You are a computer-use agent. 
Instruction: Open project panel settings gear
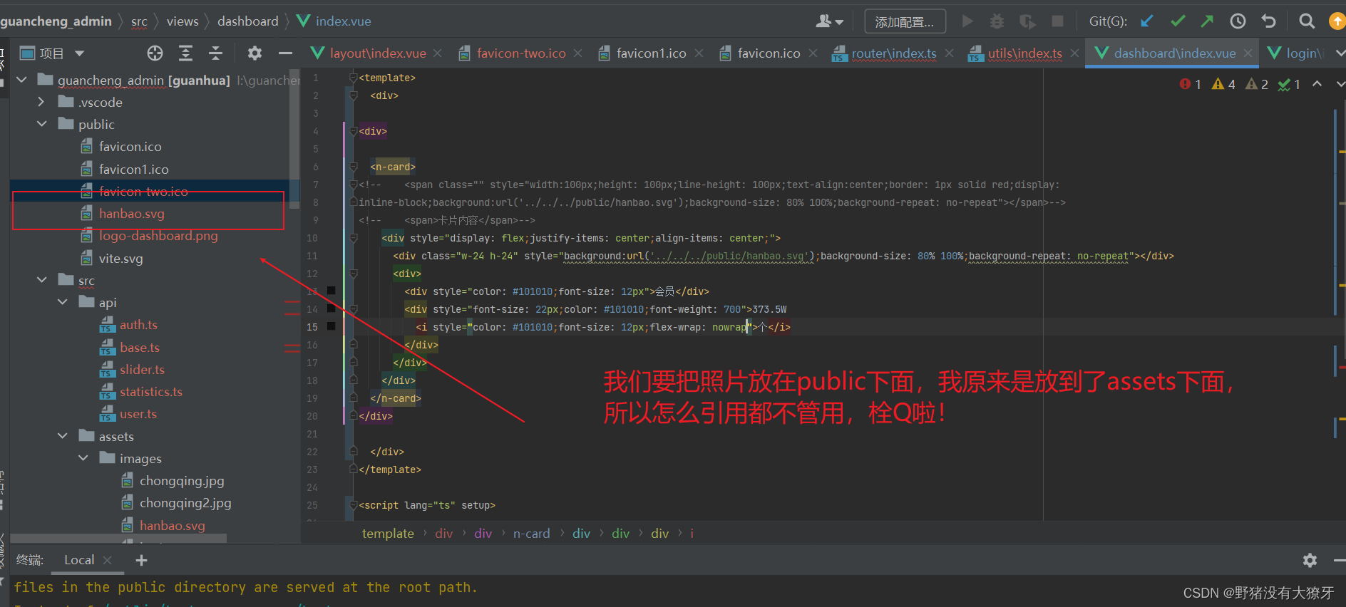pyautogui.click(x=255, y=53)
